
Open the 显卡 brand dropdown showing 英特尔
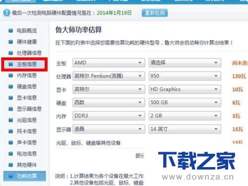109,89
